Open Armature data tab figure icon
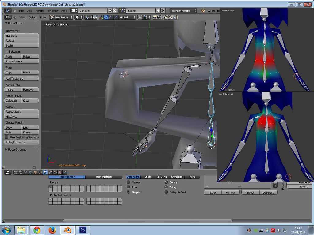 pyautogui.click(x=45, y=172)
